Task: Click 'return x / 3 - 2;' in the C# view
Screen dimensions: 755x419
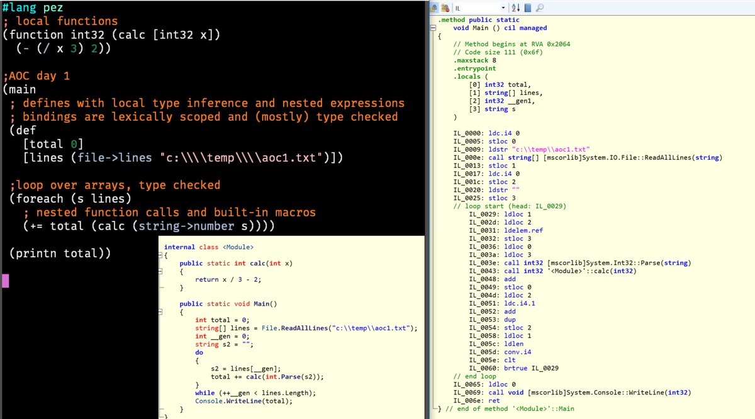Action: pyautogui.click(x=227, y=279)
